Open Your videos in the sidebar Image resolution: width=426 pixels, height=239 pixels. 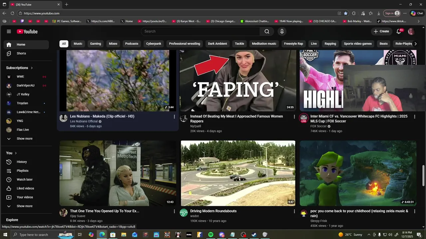tap(25, 197)
